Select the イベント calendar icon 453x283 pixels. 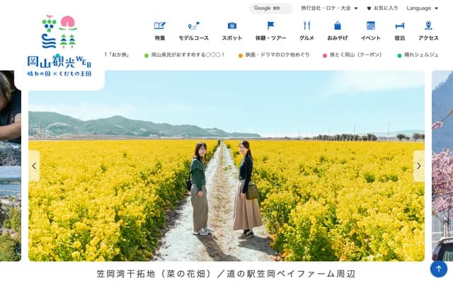[370, 26]
